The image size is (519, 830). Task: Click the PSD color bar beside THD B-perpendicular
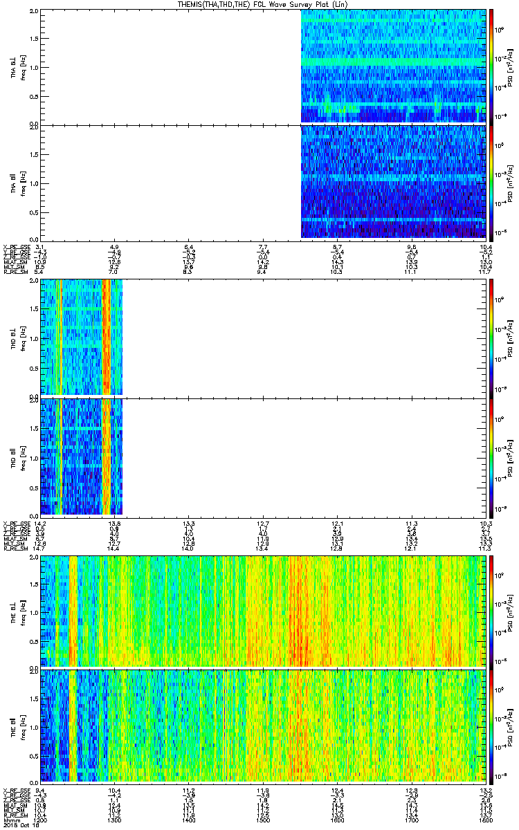pyautogui.click(x=492, y=338)
